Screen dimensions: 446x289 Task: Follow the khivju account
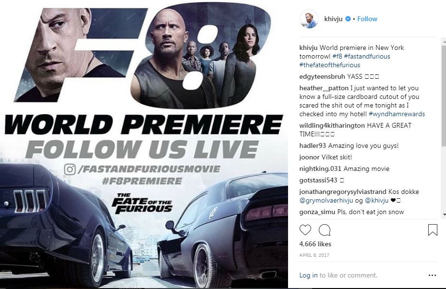tap(367, 19)
